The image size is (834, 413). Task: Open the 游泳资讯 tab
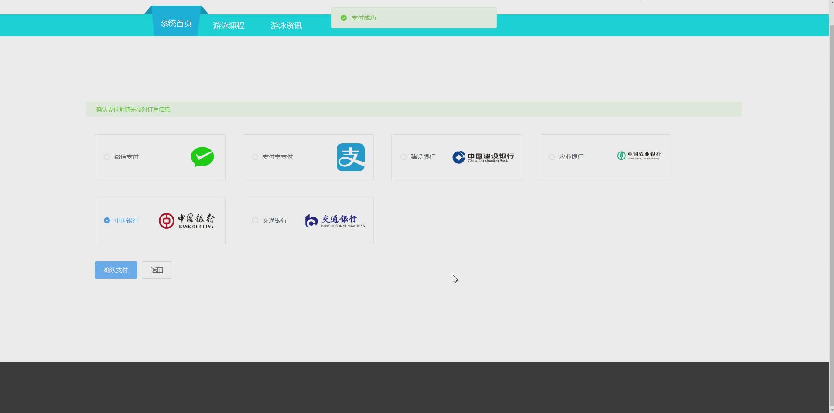(286, 26)
